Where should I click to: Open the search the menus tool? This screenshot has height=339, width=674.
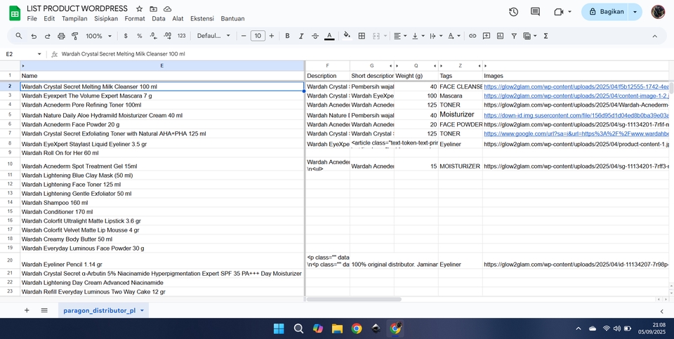[19, 36]
